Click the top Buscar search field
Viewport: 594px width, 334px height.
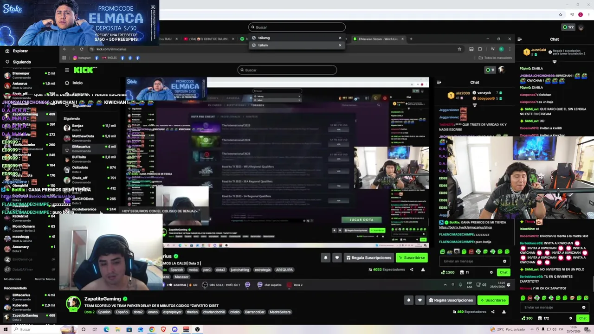[297, 27]
